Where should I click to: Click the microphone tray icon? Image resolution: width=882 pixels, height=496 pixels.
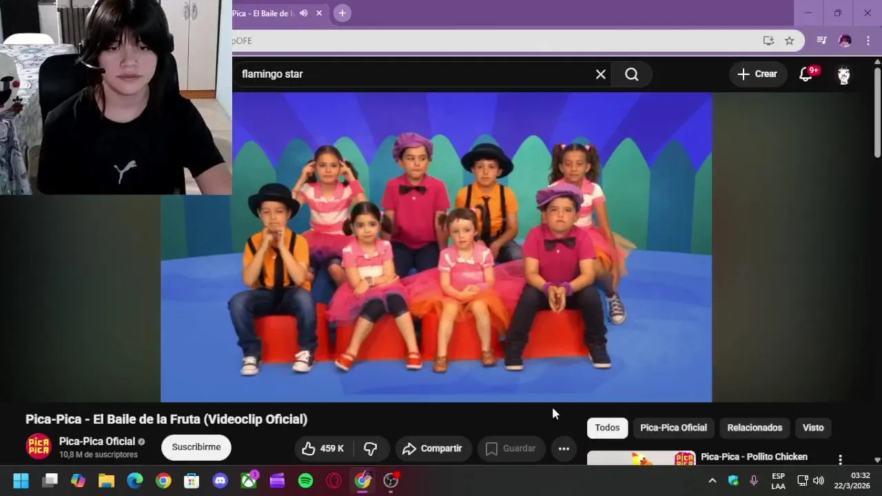(754, 481)
